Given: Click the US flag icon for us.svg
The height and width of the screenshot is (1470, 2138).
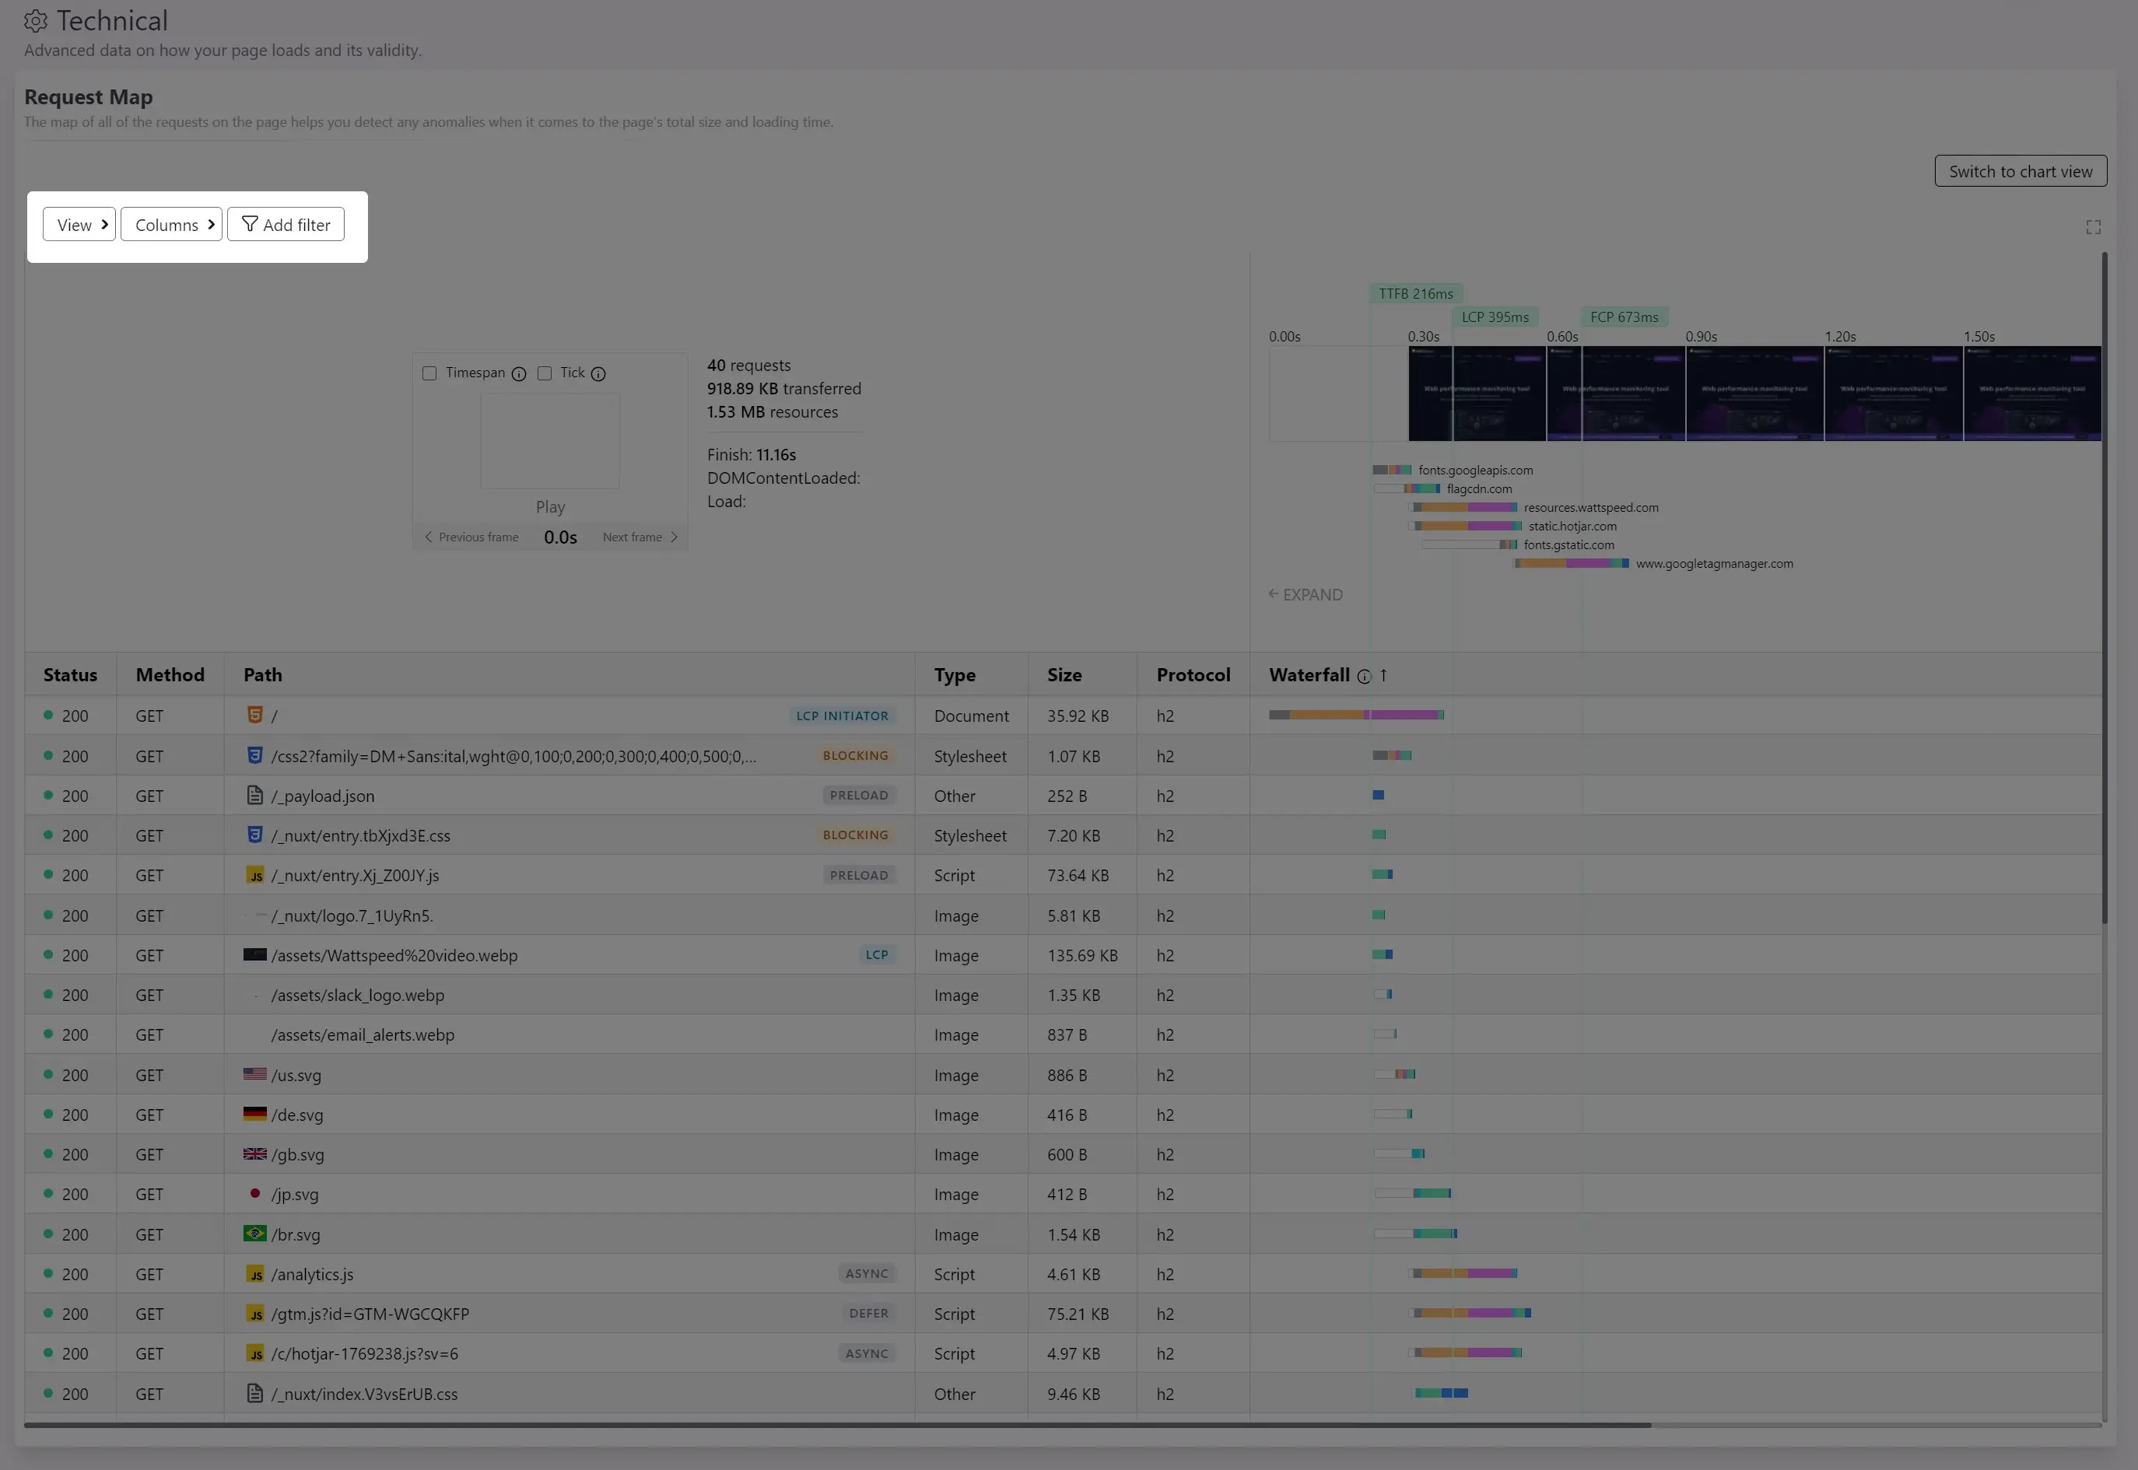Looking at the screenshot, I should [255, 1074].
